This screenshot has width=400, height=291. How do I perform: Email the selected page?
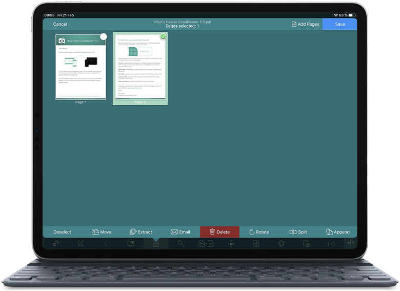tap(180, 232)
